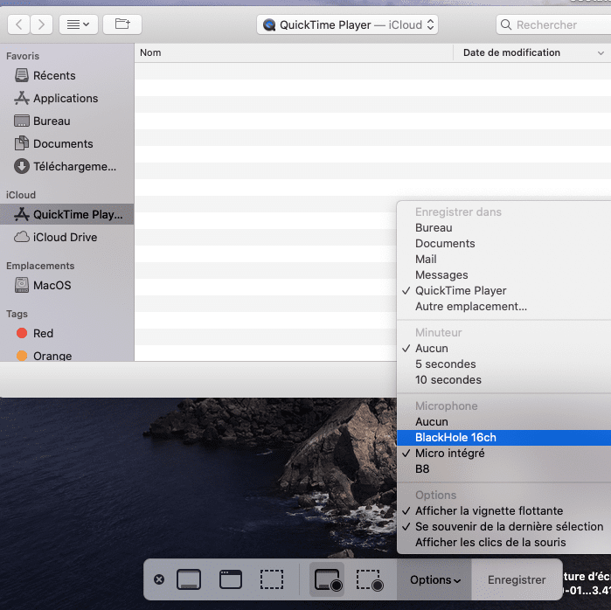Go forward with the right chevron button
Image resolution: width=611 pixels, height=610 pixels.
(x=41, y=25)
